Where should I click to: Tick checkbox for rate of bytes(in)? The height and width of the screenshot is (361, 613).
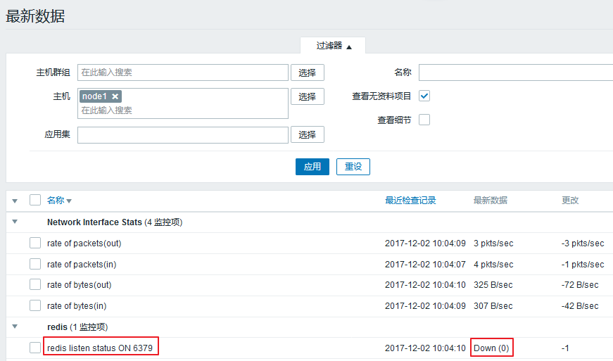coord(35,306)
